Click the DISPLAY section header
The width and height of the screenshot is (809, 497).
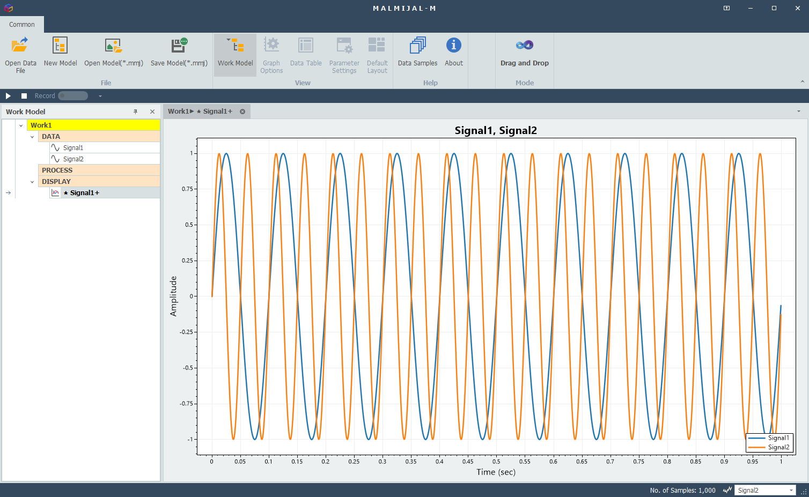click(x=99, y=182)
